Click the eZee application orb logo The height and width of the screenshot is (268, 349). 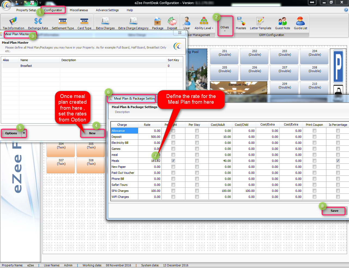pos(6,5)
